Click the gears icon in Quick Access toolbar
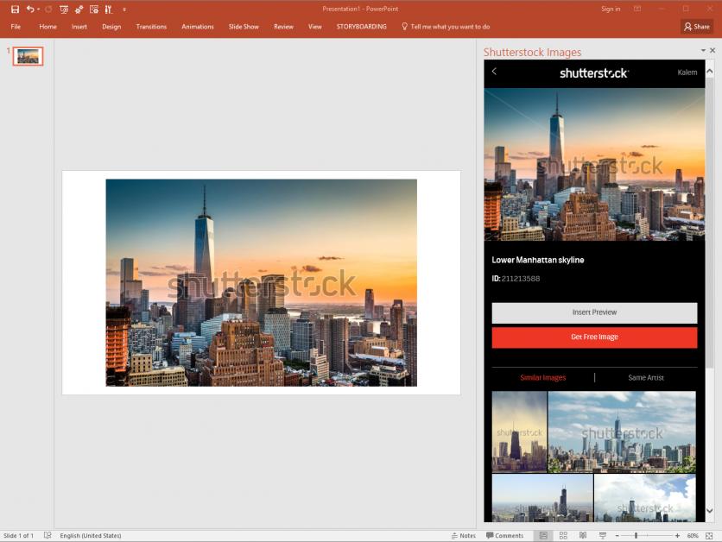This screenshot has height=542, width=722. click(x=79, y=9)
